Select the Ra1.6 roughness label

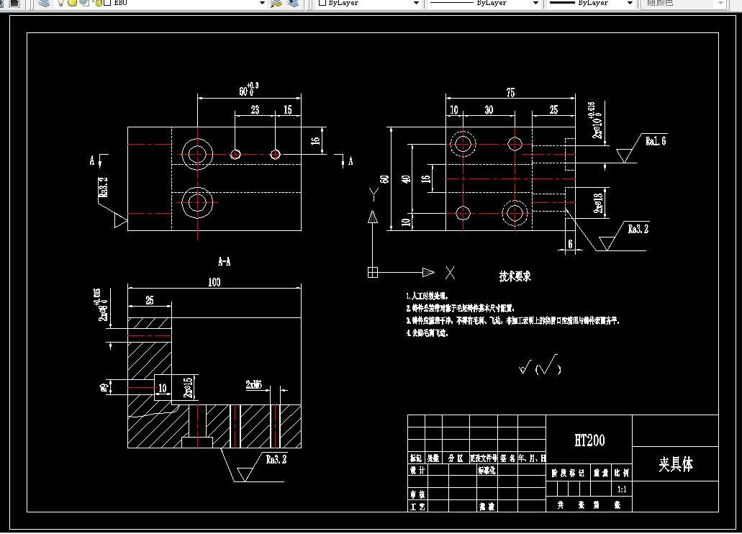[656, 140]
